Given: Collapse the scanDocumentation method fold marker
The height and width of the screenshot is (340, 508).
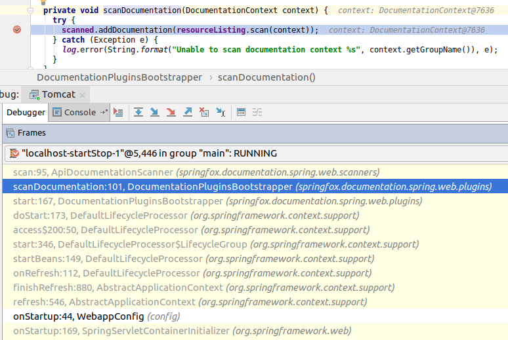Looking at the screenshot, I should [30, 10].
